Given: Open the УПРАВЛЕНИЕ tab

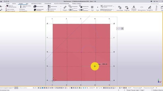Looking at the screenshot, I should 48,4.
